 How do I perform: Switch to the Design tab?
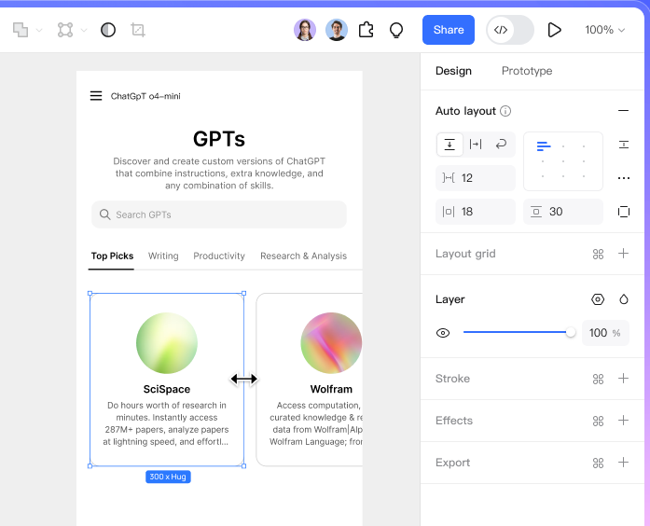point(453,71)
